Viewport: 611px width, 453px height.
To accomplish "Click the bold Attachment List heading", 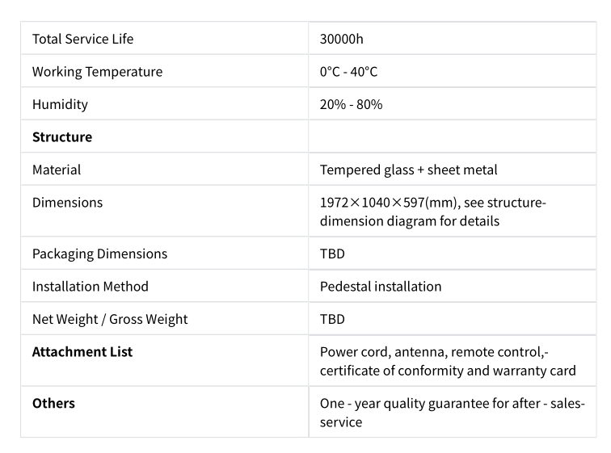I will (x=82, y=352).
